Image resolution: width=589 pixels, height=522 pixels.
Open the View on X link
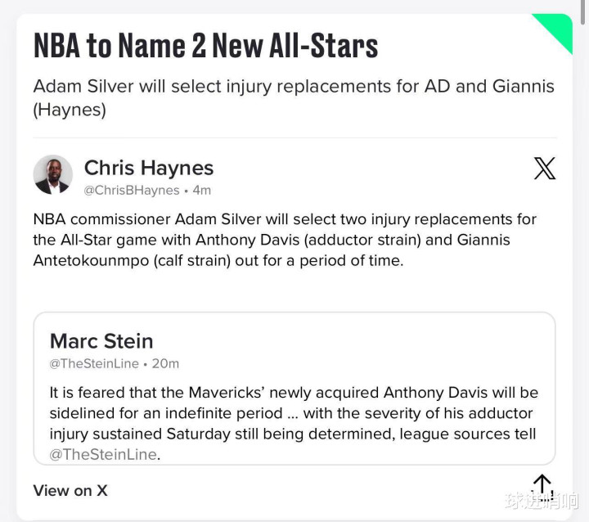pos(70,491)
